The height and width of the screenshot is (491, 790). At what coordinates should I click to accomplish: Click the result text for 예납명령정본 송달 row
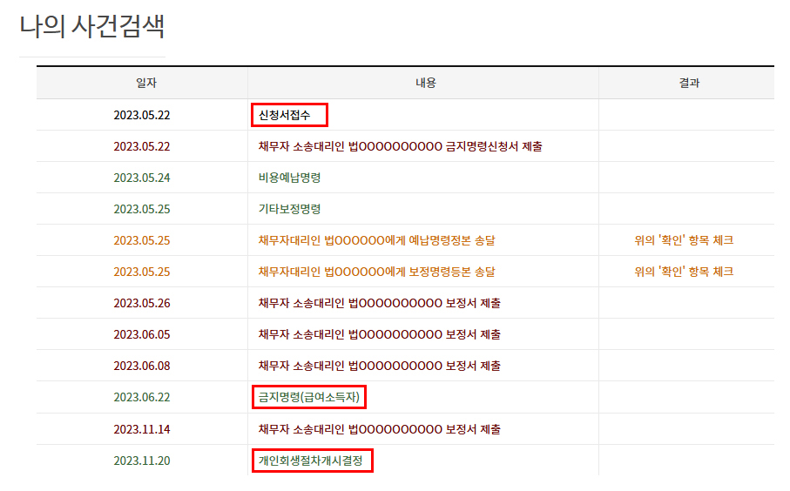684,240
